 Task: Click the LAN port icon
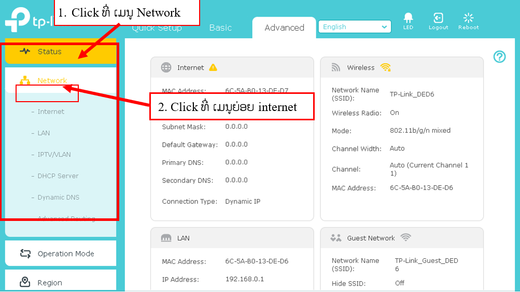click(166, 238)
